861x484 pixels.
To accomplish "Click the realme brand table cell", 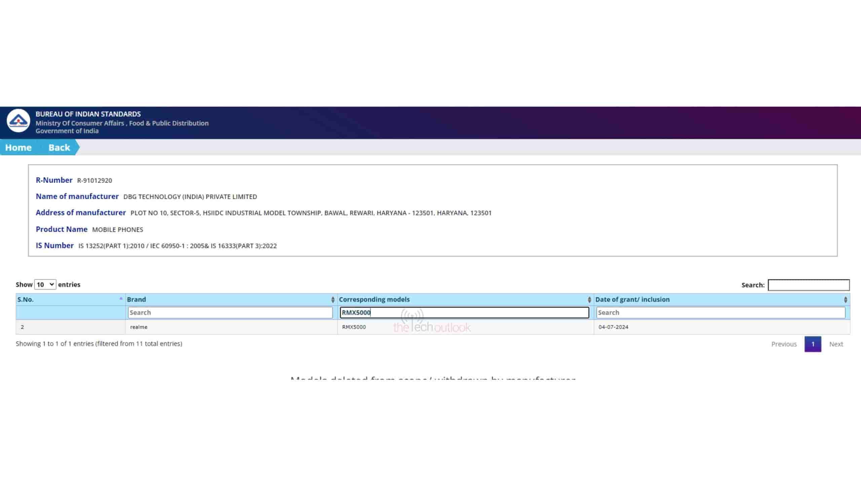I will [x=139, y=327].
